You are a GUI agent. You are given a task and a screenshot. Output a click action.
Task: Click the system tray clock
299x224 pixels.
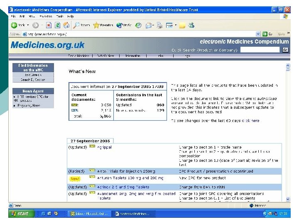(283, 214)
